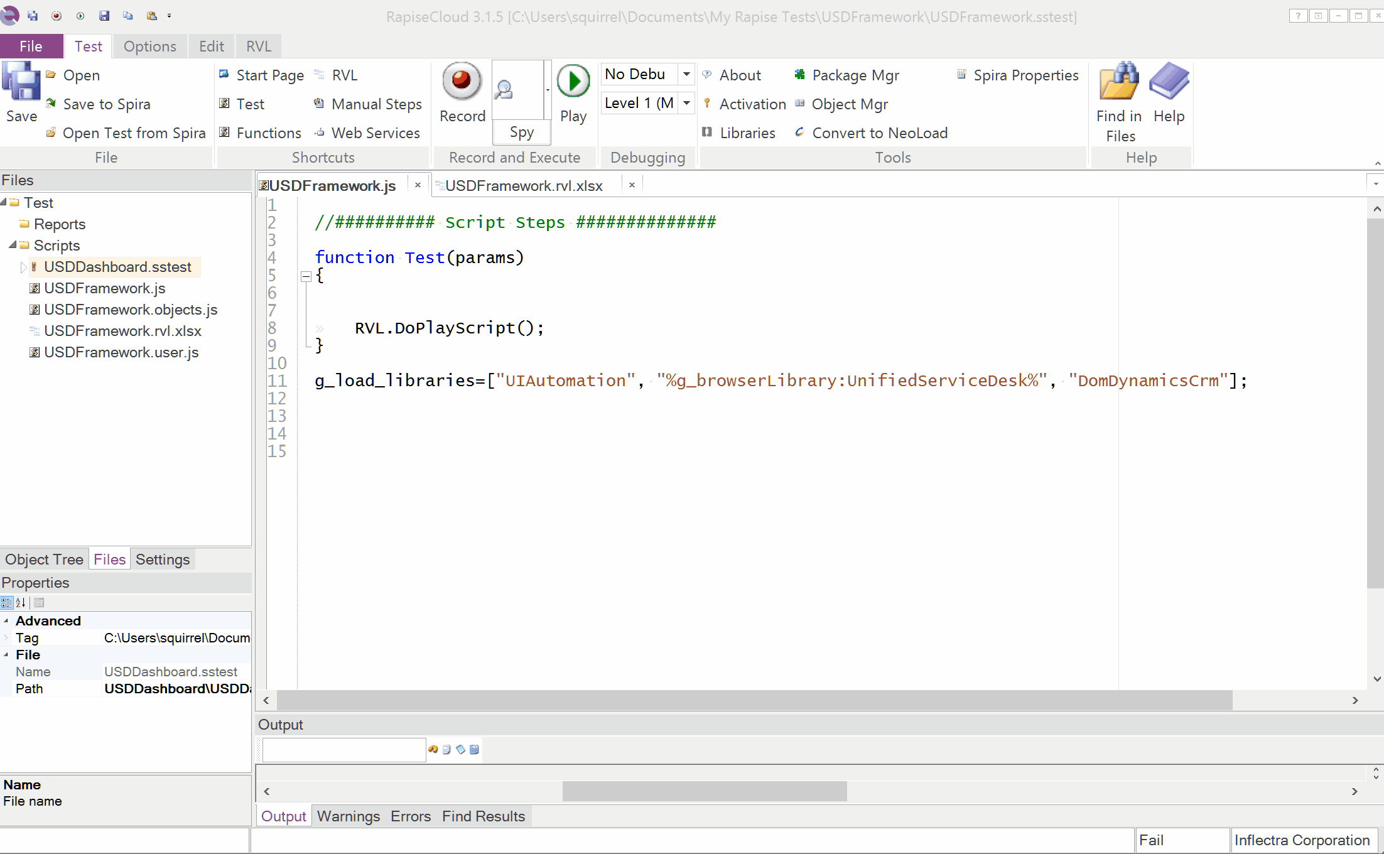This screenshot has height=854, width=1384.
Task: Switch to the Options ribbon tab
Action: (149, 46)
